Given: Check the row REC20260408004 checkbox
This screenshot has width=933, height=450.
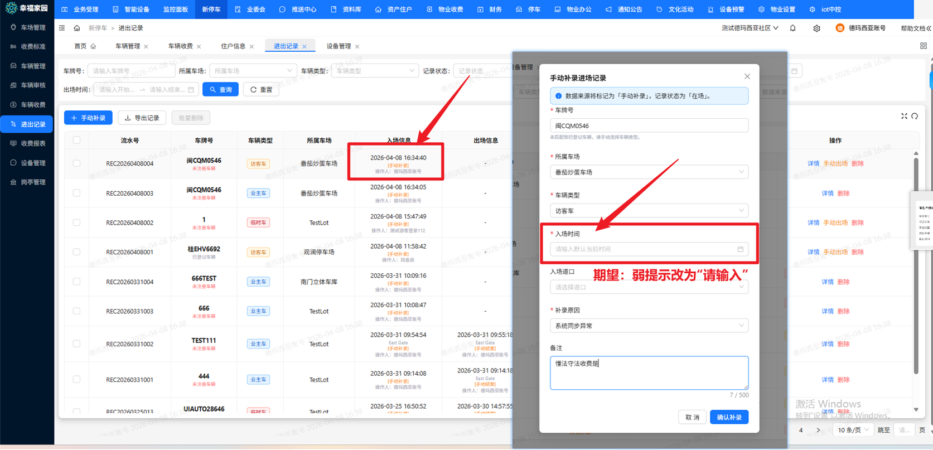Looking at the screenshot, I should 76,163.
